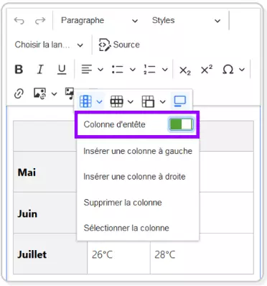Choose Sélectionner la colonne
This screenshot has width=267, height=286.
(x=138, y=228)
